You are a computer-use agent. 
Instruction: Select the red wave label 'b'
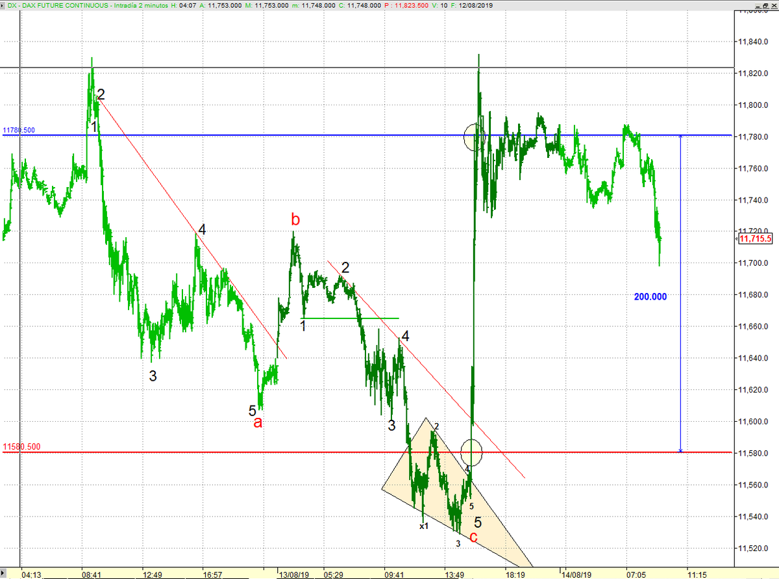coord(295,220)
